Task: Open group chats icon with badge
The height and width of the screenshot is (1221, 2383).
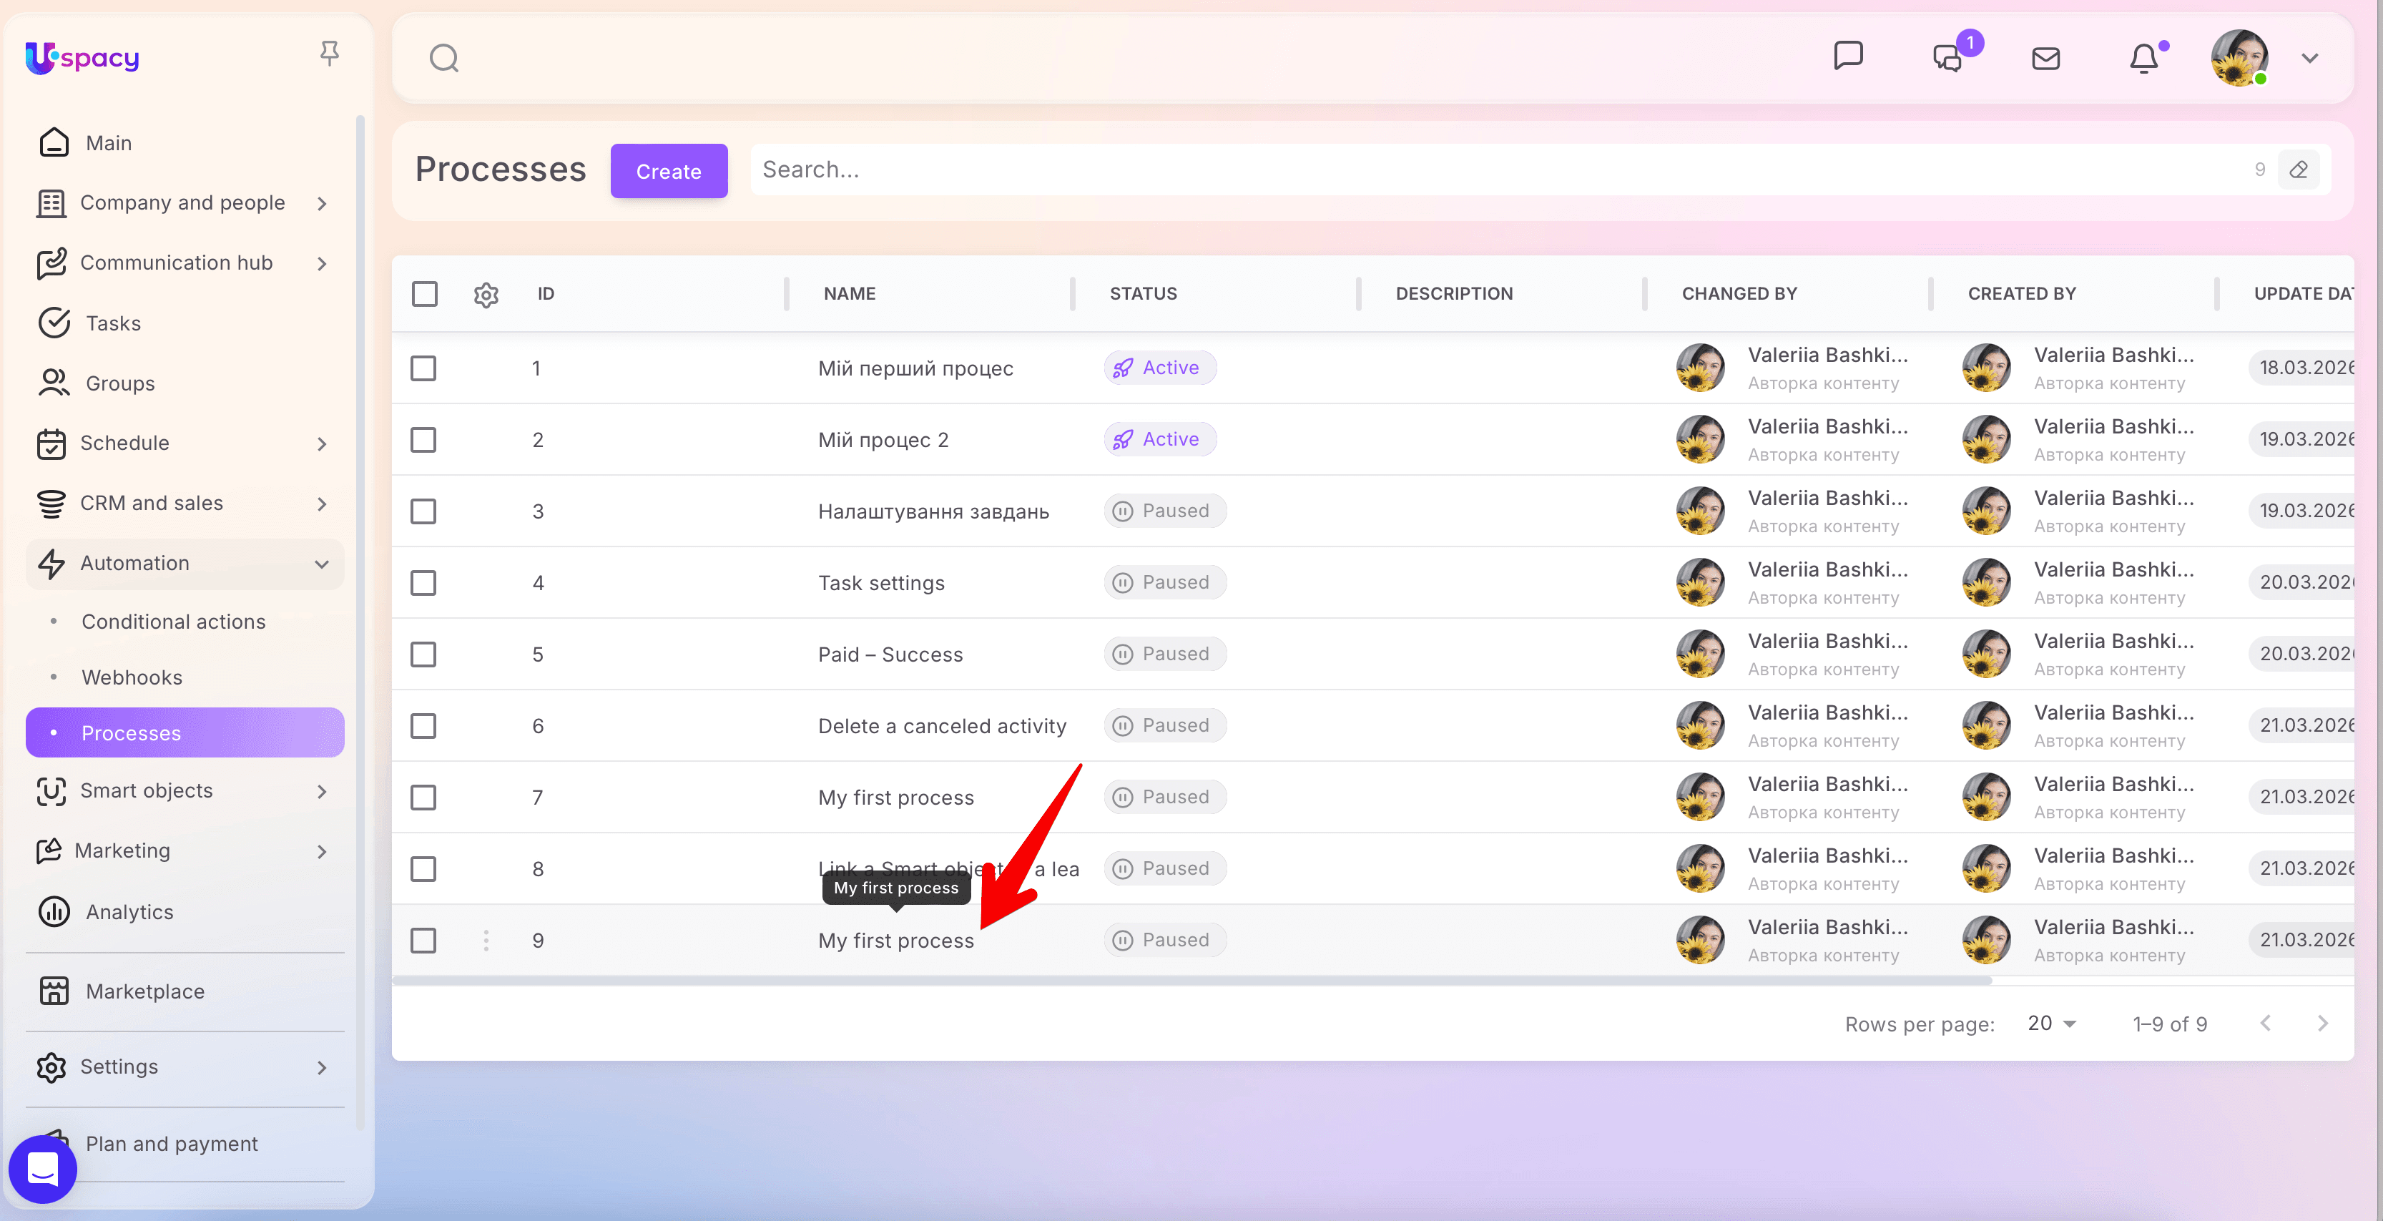Action: point(1948,58)
